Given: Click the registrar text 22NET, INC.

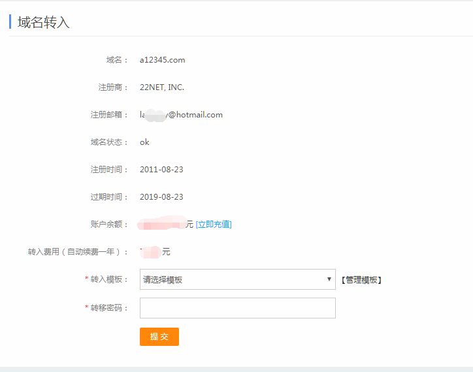Looking at the screenshot, I should point(162,87).
